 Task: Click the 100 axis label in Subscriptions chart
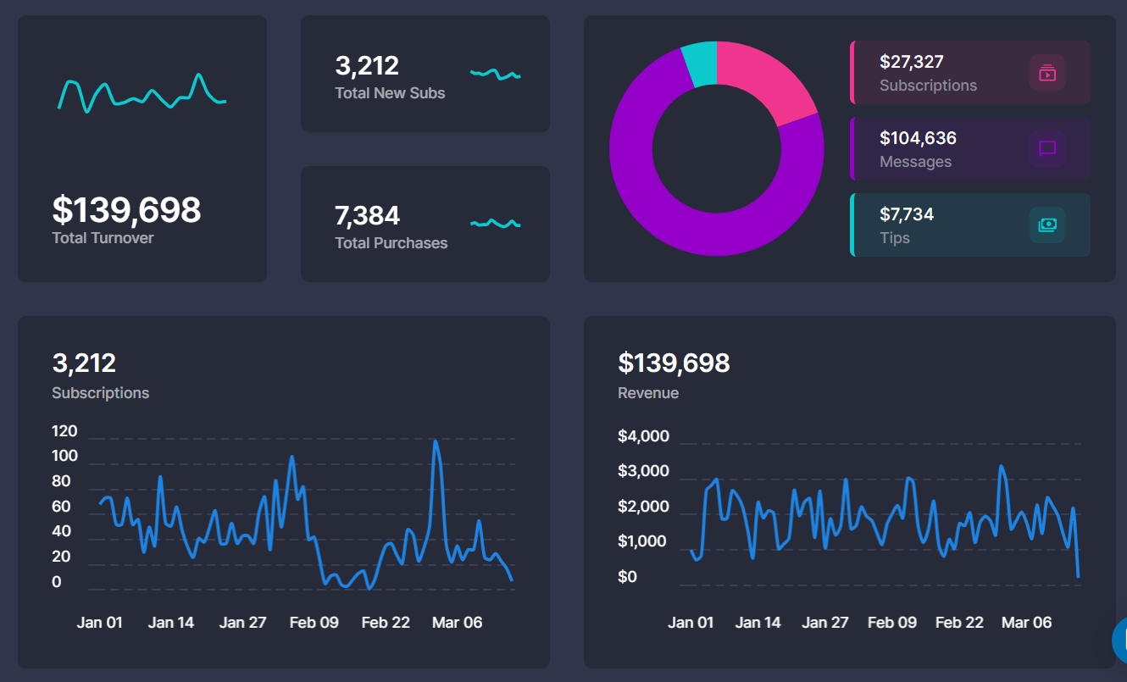point(64,456)
